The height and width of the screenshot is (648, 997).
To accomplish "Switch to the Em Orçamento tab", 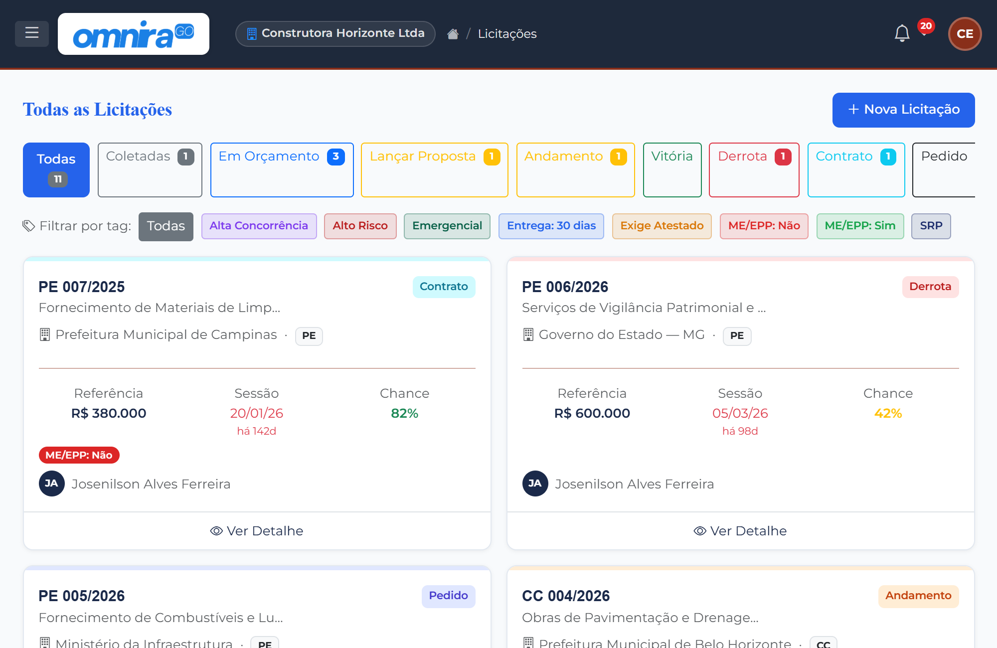I will 282,170.
